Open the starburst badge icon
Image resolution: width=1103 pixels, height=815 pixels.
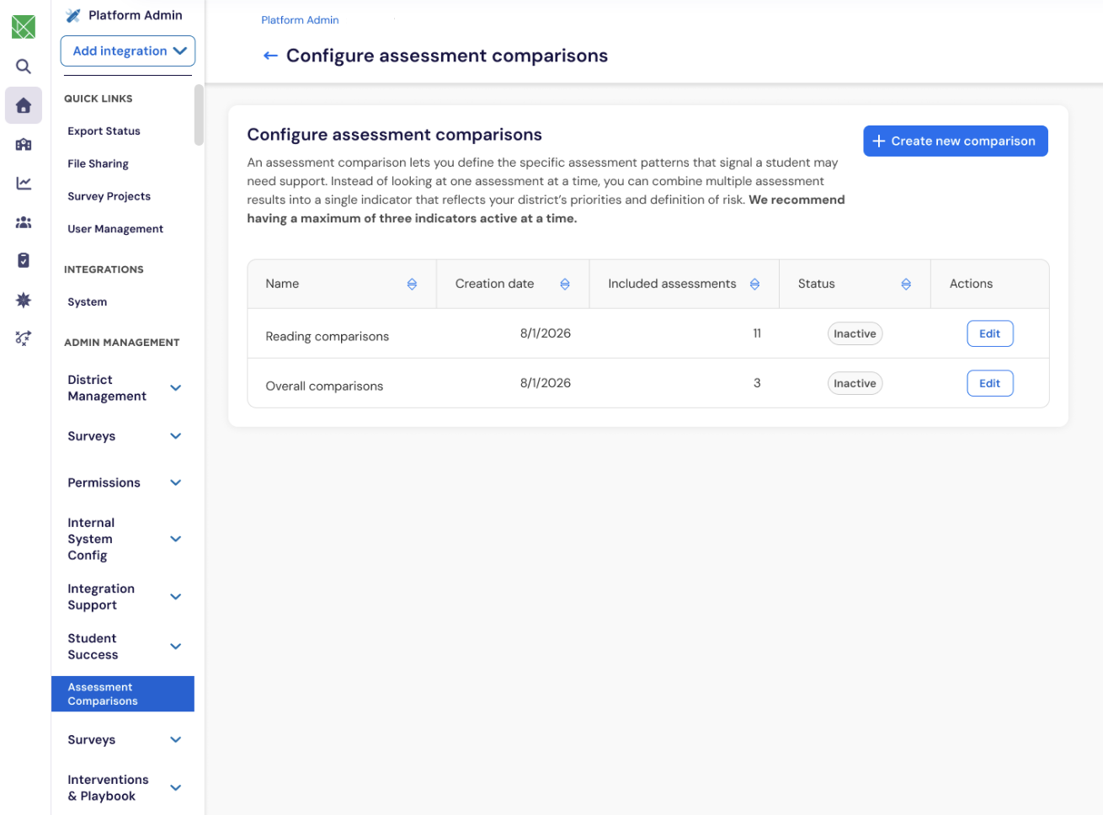(x=24, y=300)
